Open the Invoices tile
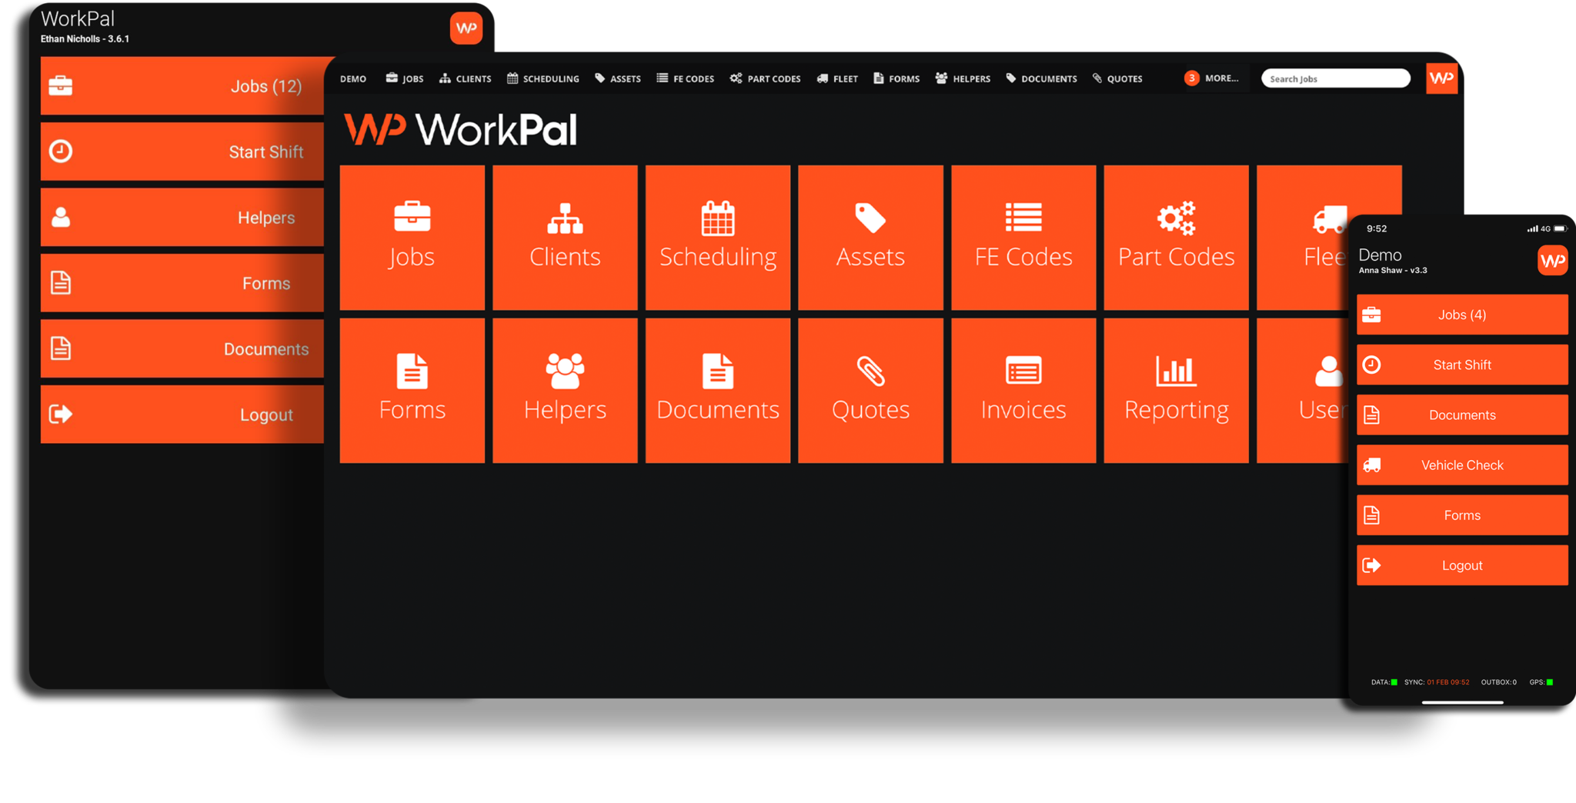 (x=1023, y=390)
